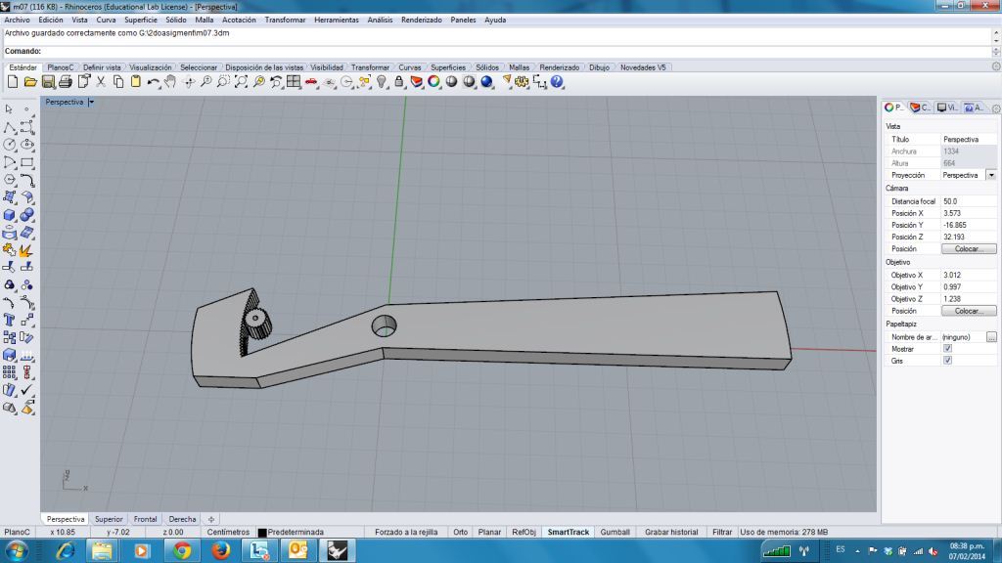This screenshot has width=1002, height=563.
Task: Click Colocar button in the Cámara section
Action: coord(969,249)
